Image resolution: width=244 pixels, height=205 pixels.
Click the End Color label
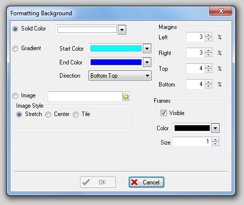[x=71, y=62]
